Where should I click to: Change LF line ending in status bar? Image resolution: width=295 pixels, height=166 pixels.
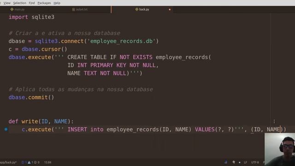click(245, 162)
